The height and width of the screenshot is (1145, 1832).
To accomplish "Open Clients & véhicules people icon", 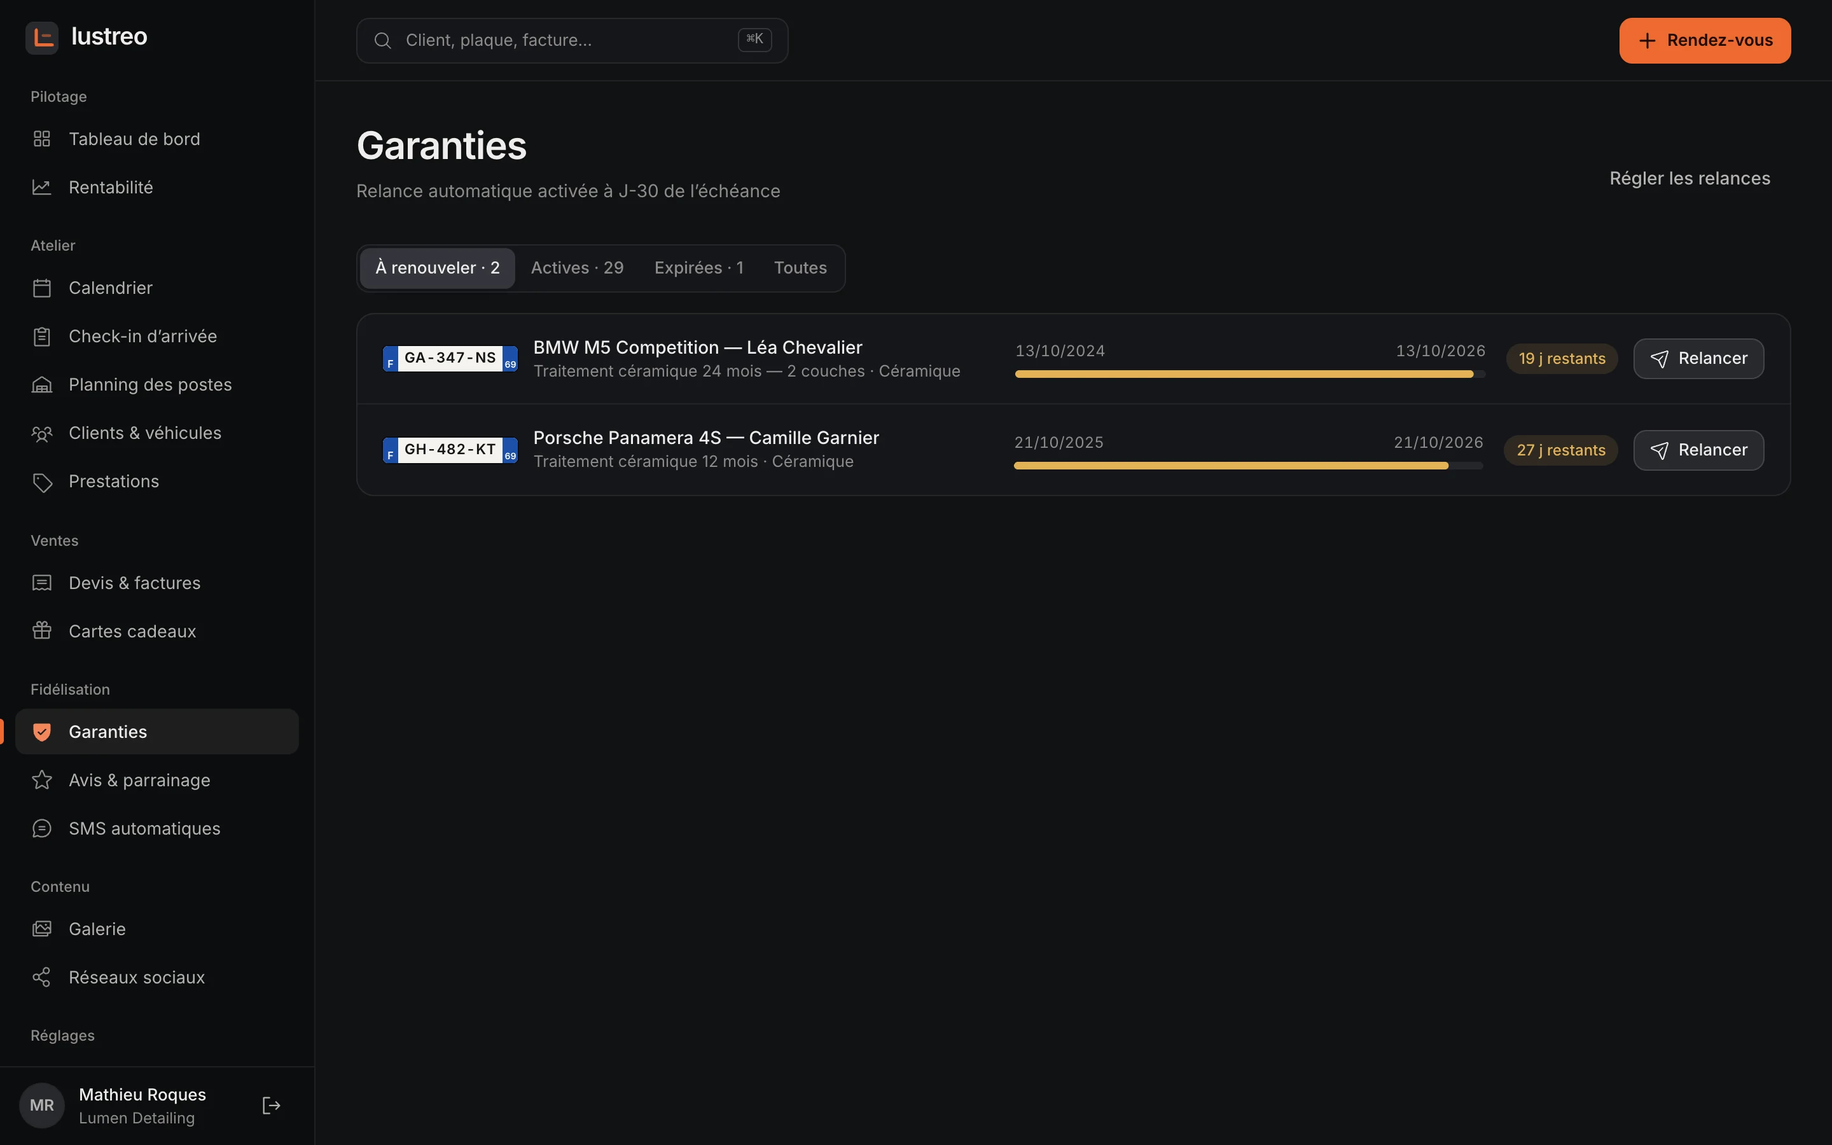I will (41, 433).
